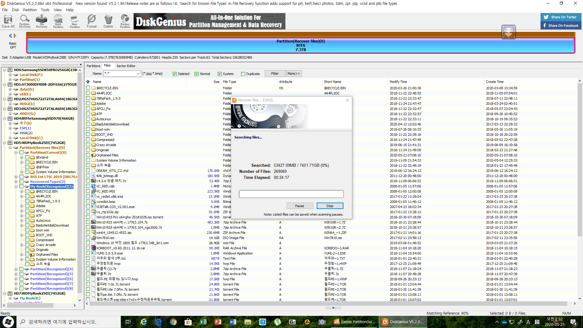The image size is (583, 328).
Task: Toggle the Normal filter checkbox
Action: (196, 74)
